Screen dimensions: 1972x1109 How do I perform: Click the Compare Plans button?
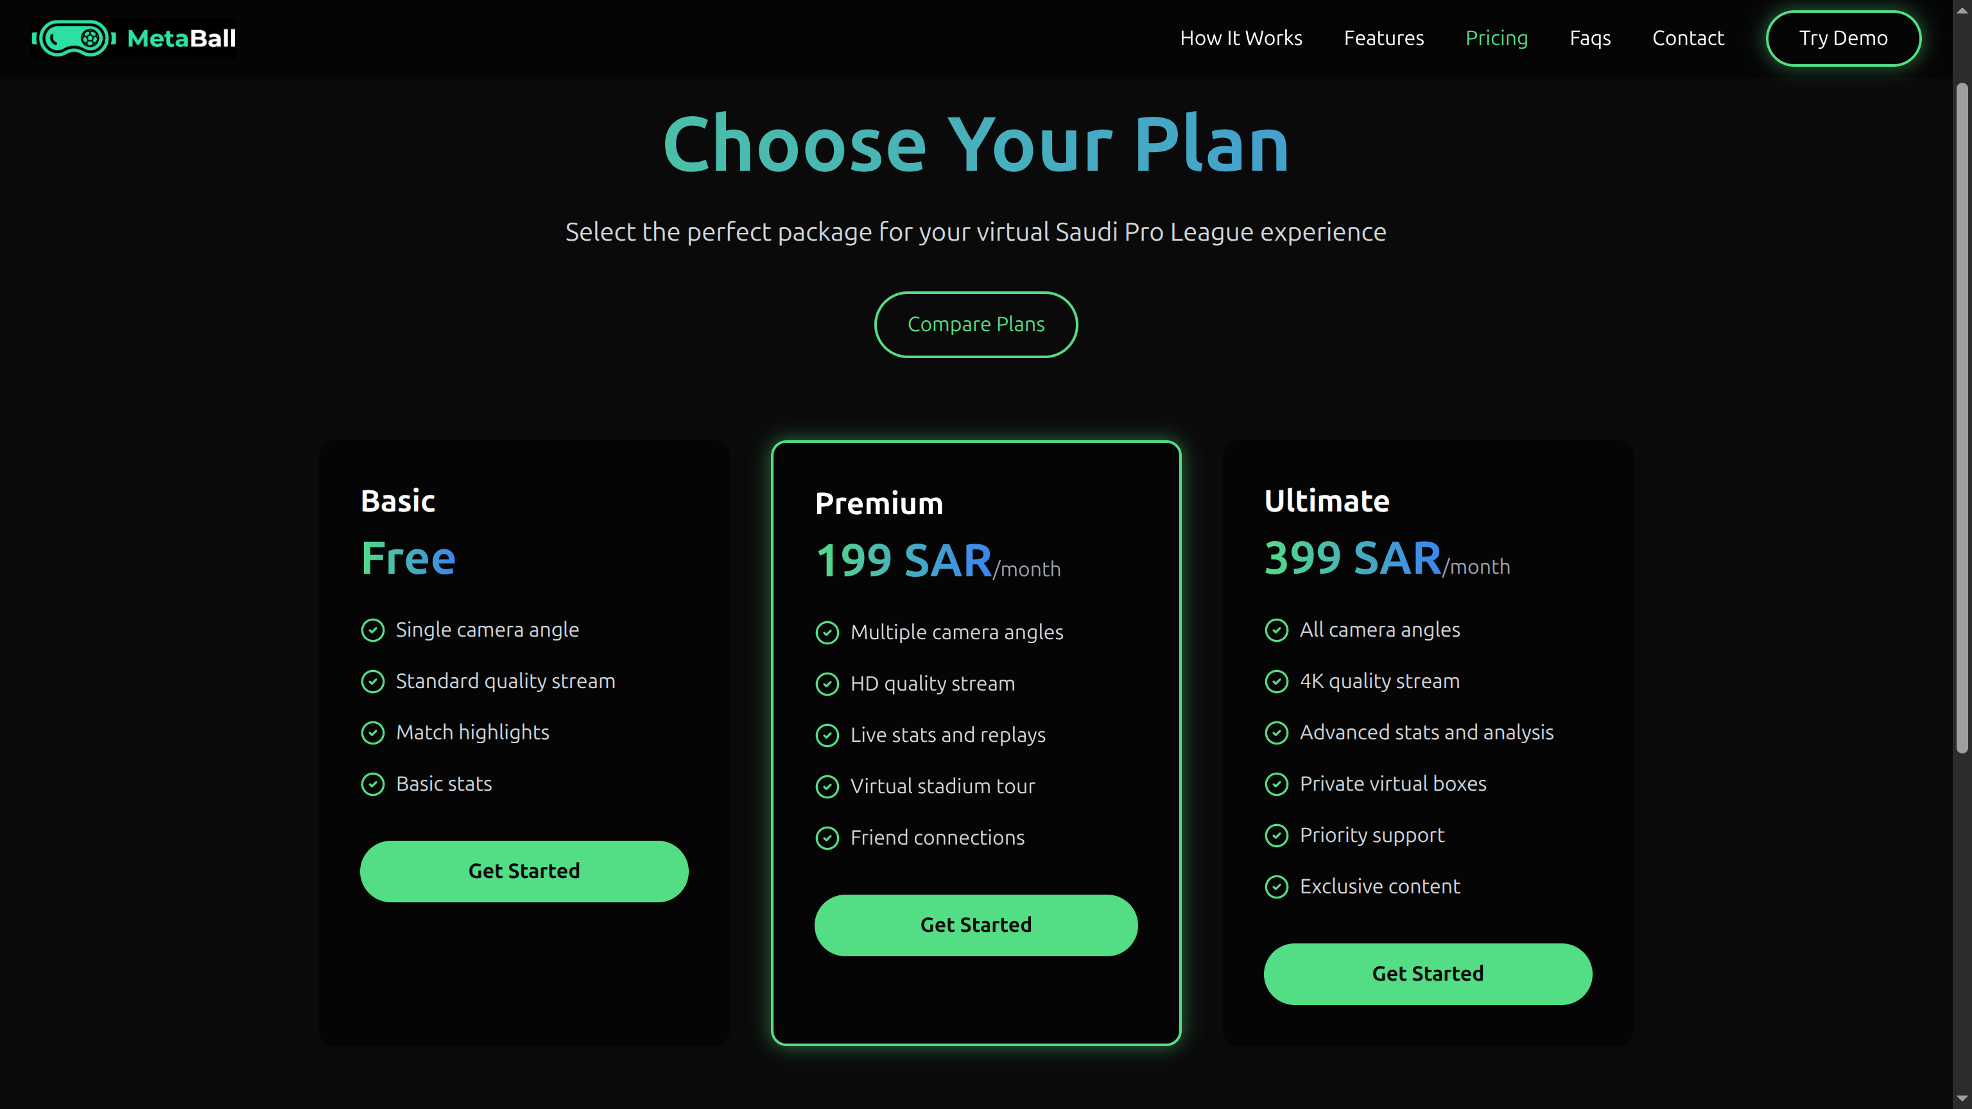point(976,325)
